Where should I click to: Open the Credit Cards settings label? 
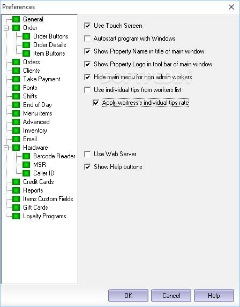39,182
